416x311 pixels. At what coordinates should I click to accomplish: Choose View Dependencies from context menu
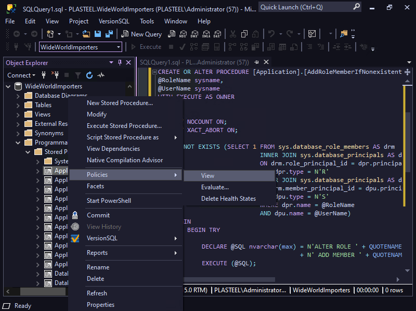point(113,149)
